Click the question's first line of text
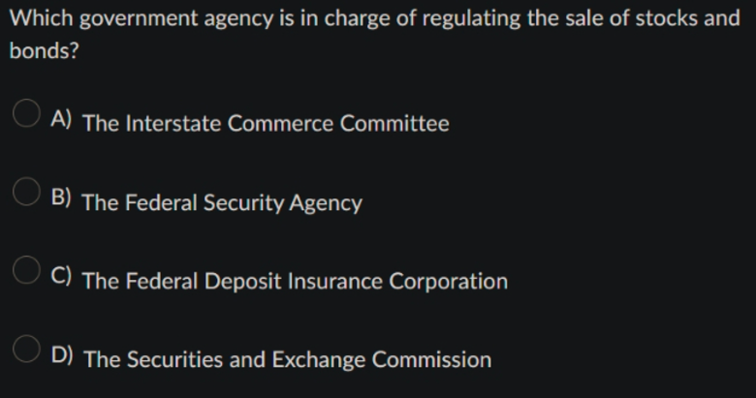This screenshot has width=756, height=398. (375, 19)
